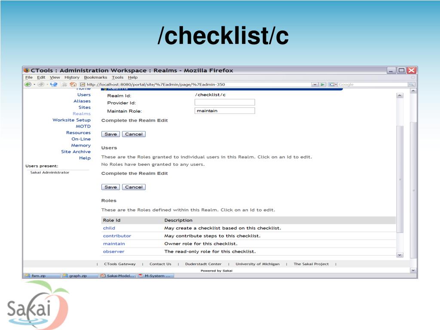The width and height of the screenshot is (440, 330).
Task: Open the Users admin tool in sidebar
Action: point(84,95)
